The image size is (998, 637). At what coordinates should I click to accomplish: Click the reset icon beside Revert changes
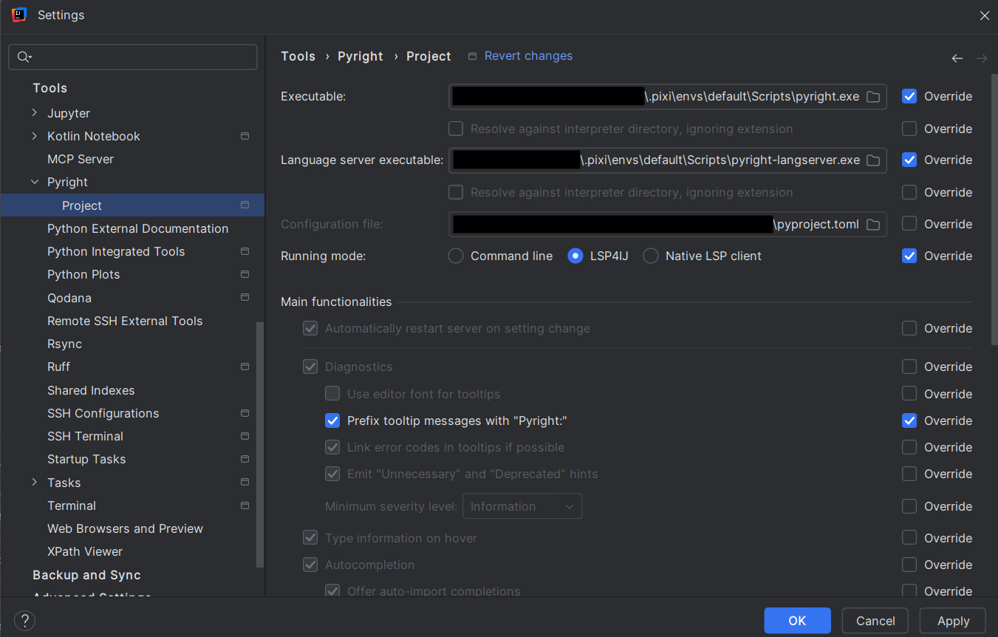471,55
